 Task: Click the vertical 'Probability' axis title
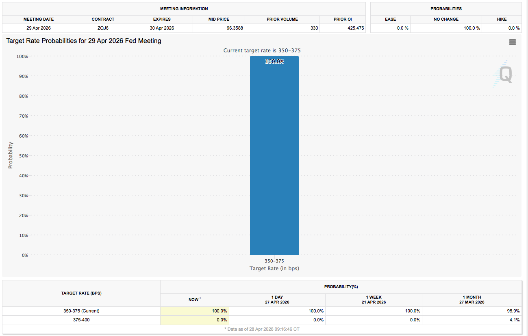click(11, 155)
